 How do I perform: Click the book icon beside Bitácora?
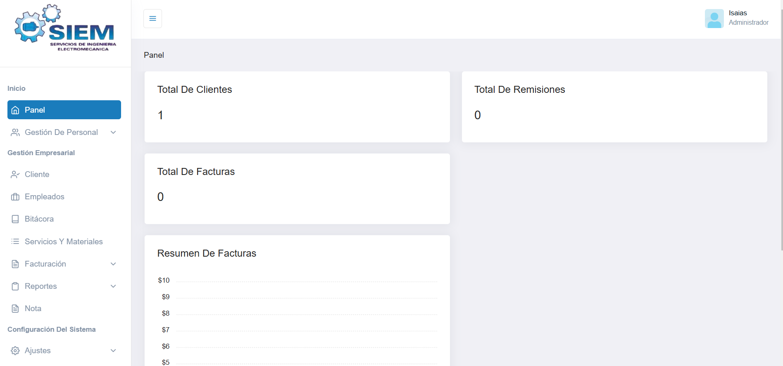coord(15,219)
